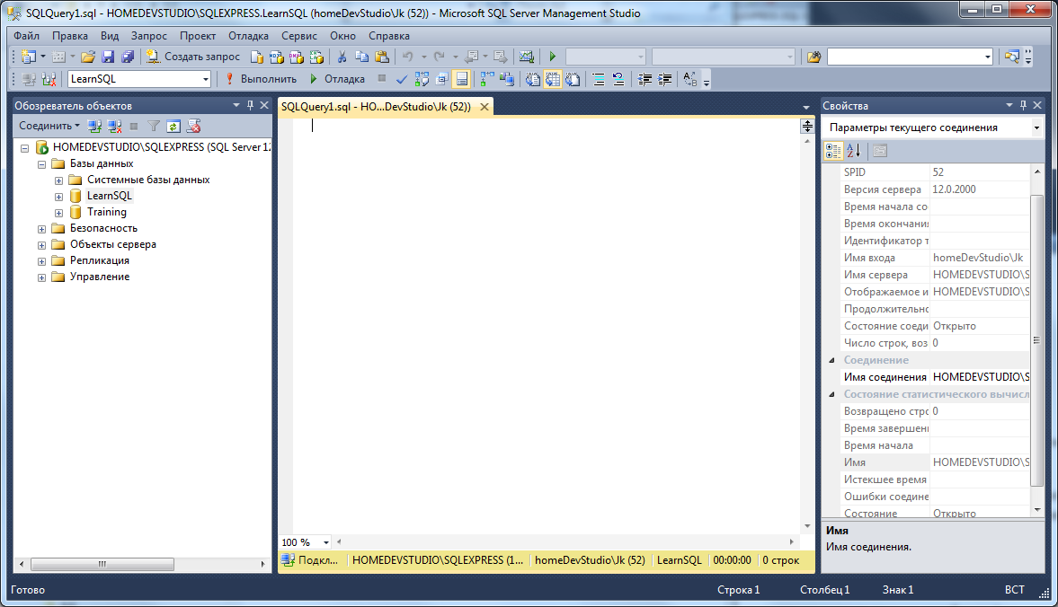
Task: Open the Отладка menu
Action: 248,36
